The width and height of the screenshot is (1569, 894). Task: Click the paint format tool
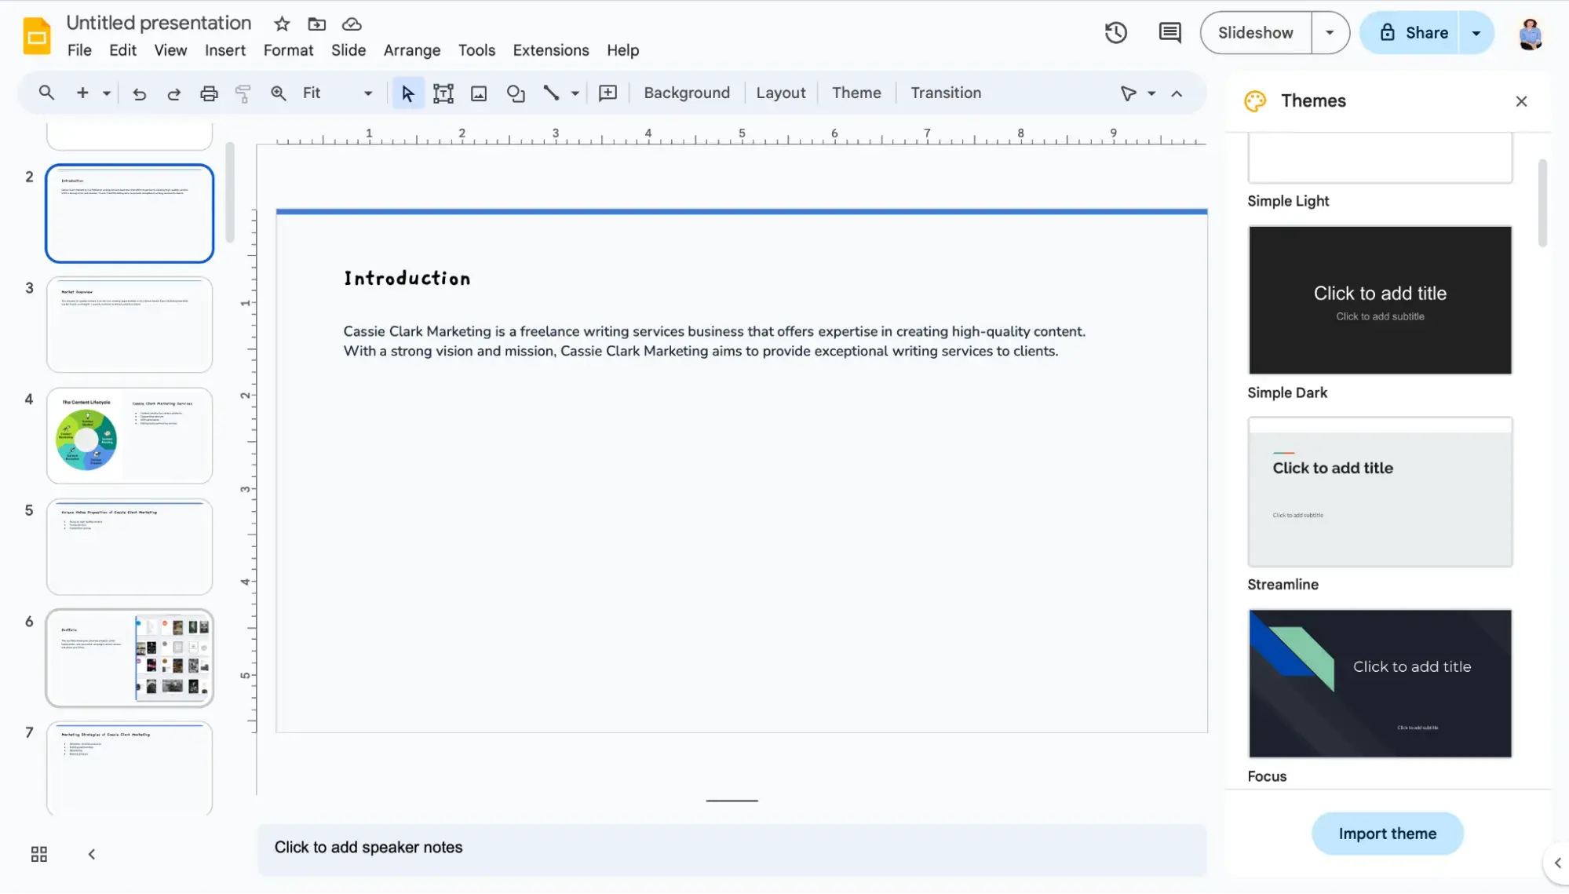point(243,93)
